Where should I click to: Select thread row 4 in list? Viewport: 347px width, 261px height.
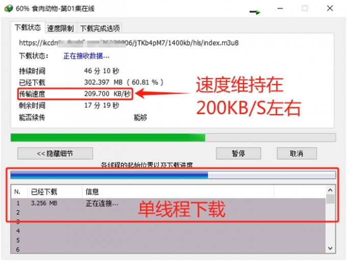[x=168, y=231]
